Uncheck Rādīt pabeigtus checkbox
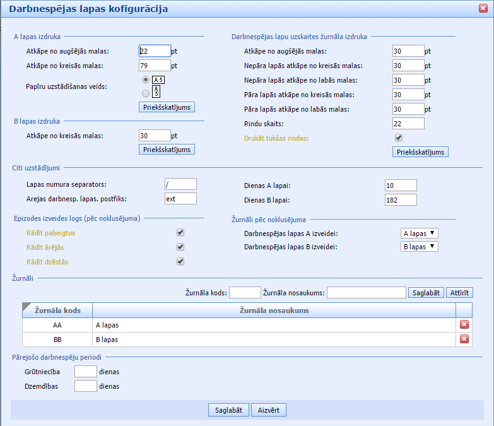 180,232
